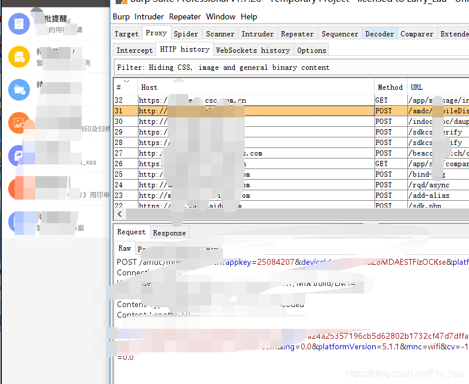Select history row number 32
The image size is (469, 384).
291,100
